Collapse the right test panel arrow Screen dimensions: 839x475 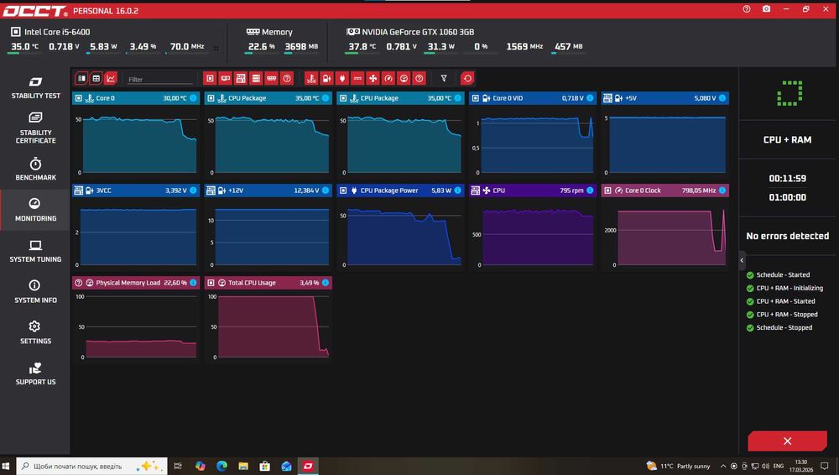click(742, 260)
